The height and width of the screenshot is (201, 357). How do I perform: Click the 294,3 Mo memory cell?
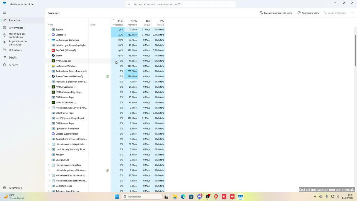(131, 76)
